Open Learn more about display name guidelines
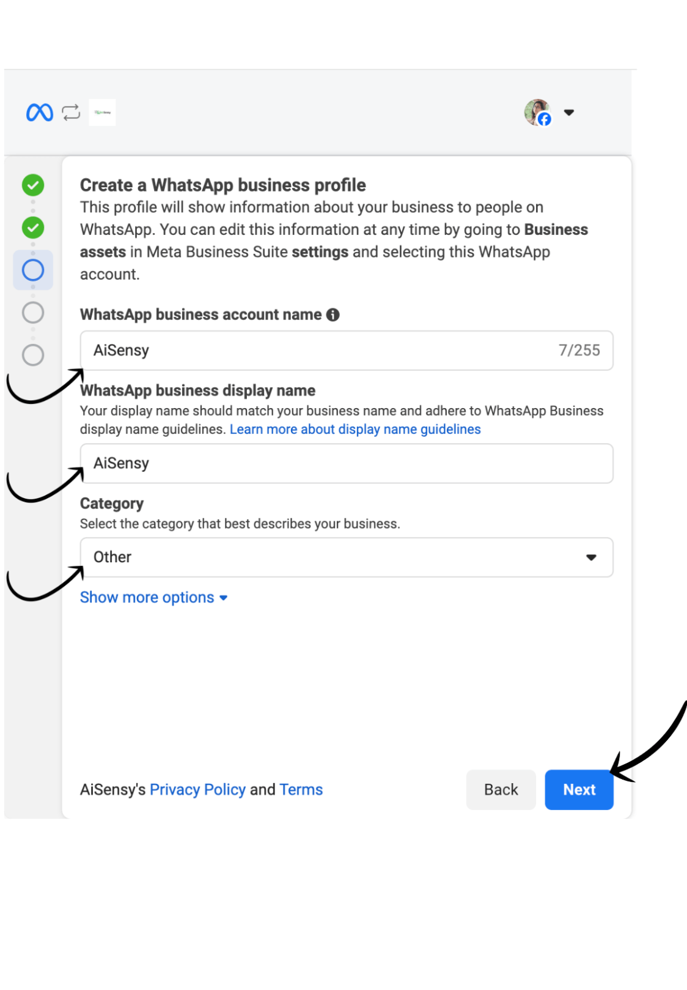The image size is (687, 990). coord(355,430)
